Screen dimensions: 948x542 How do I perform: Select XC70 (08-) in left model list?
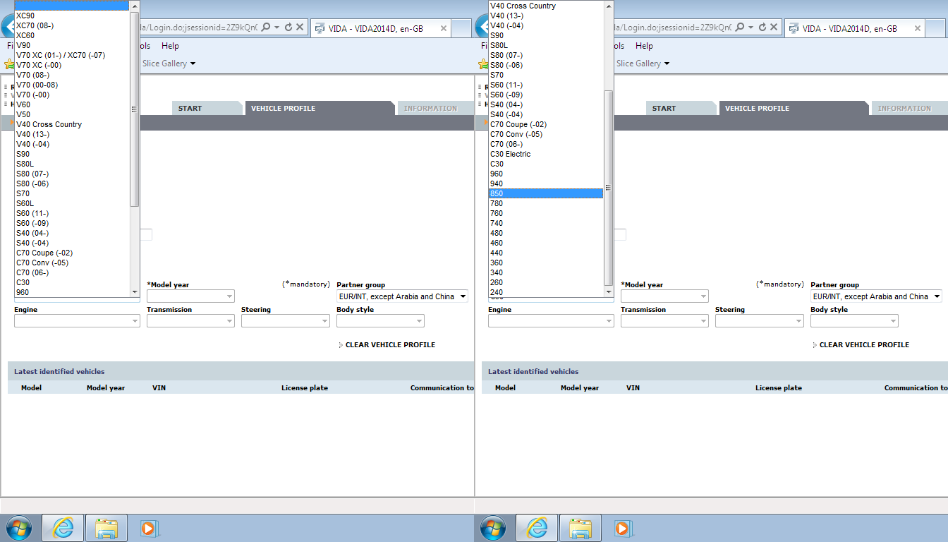point(72,25)
